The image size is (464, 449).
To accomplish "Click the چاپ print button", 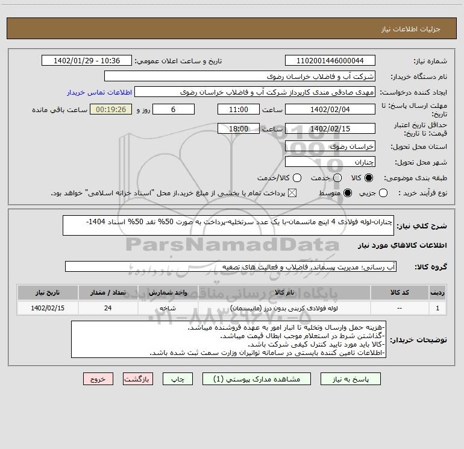I will (x=178, y=379).
